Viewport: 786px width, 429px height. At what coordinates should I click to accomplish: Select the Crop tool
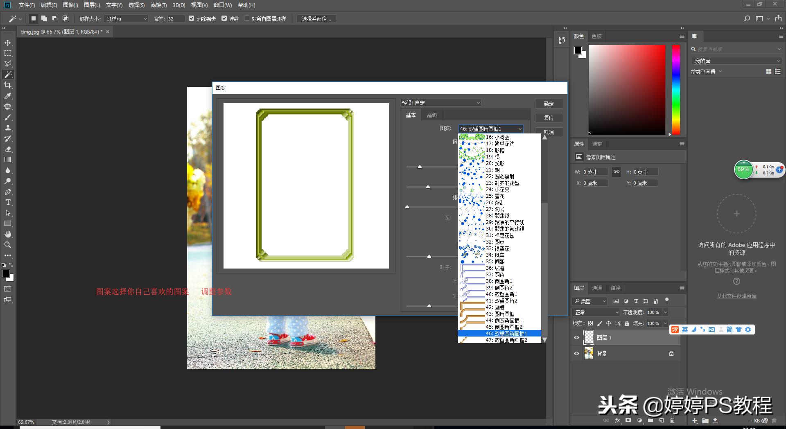pos(8,85)
